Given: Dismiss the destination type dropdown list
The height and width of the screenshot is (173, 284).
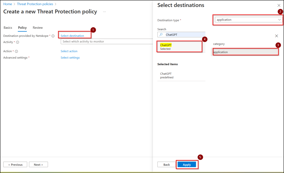Looking at the screenshot, I should 276,36.
